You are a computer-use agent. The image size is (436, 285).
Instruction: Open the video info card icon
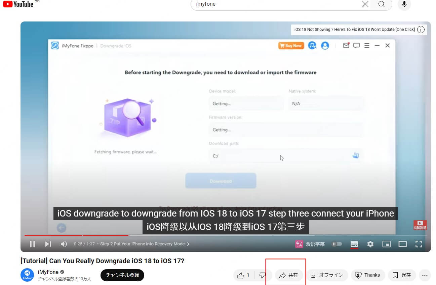click(421, 30)
